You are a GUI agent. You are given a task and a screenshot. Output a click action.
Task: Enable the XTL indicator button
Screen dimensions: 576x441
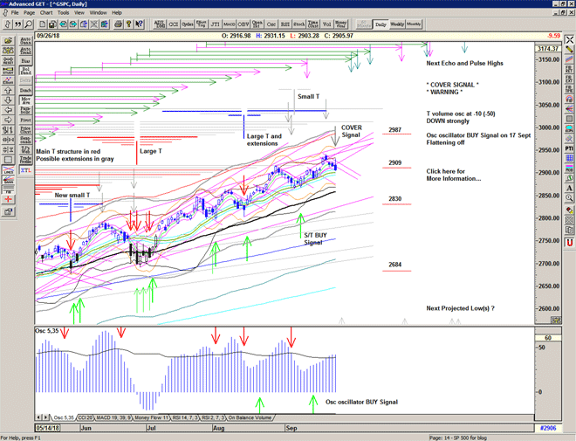[25, 169]
